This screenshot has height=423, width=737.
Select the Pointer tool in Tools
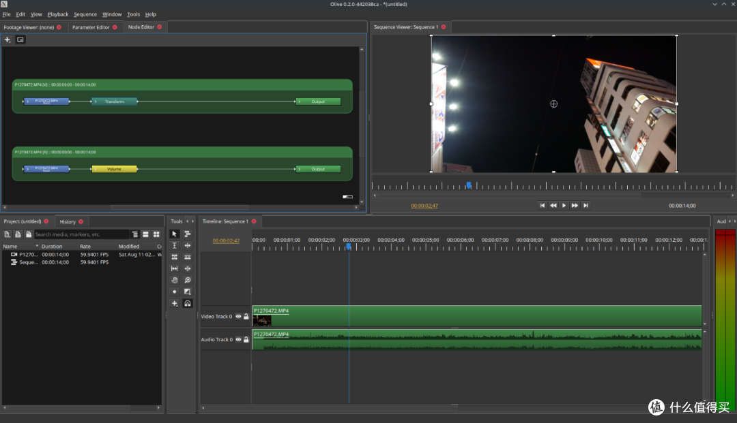pyautogui.click(x=175, y=234)
